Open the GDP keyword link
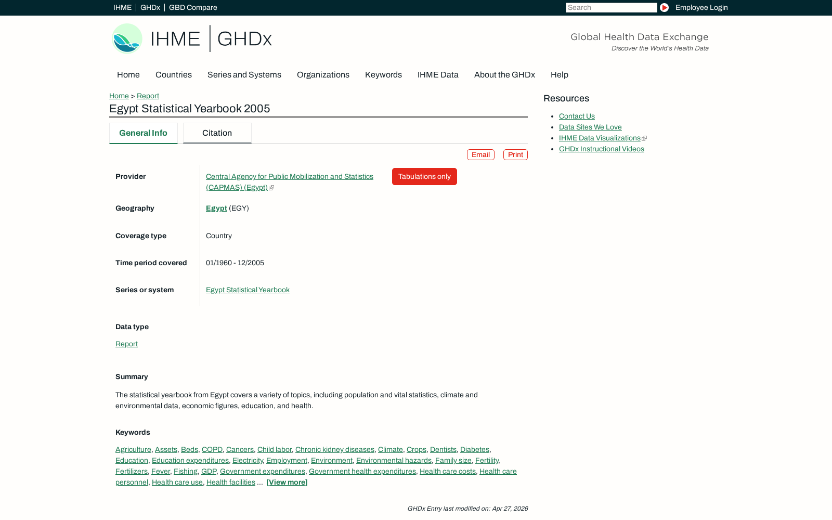832x520 pixels. [x=209, y=471]
